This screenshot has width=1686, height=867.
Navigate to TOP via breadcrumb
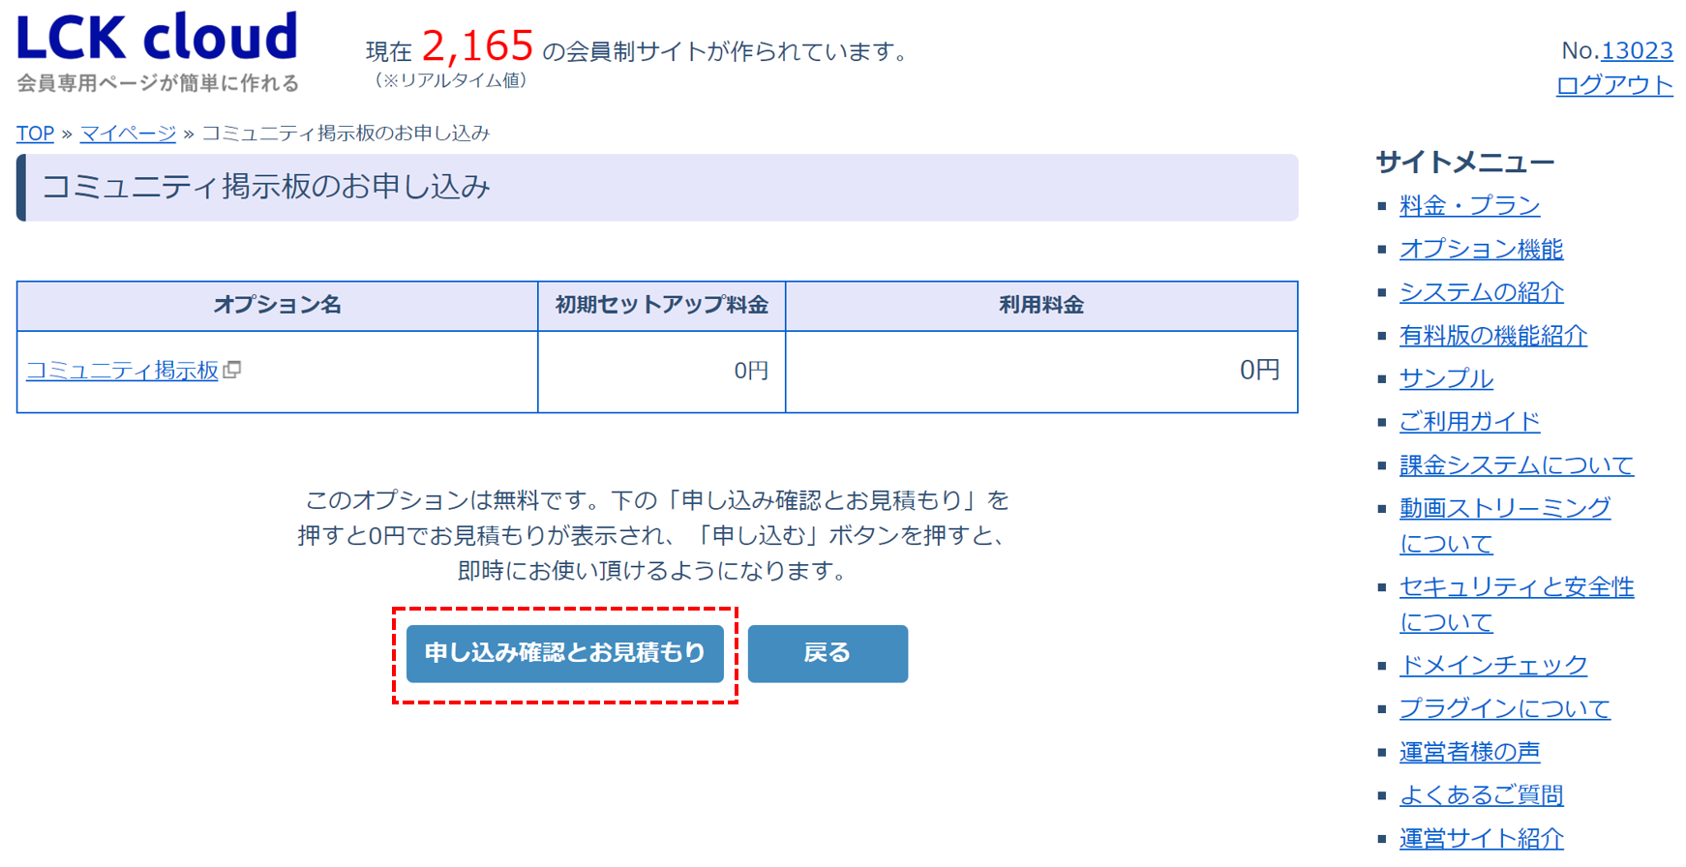[35, 134]
